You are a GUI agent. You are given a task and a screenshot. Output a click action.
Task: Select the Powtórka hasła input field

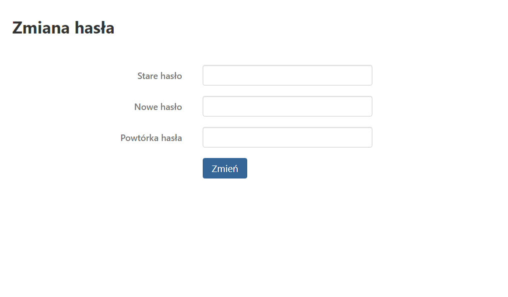[x=287, y=137]
